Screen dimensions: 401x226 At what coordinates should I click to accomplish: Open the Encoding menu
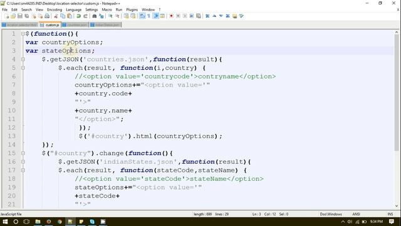tap(55, 10)
